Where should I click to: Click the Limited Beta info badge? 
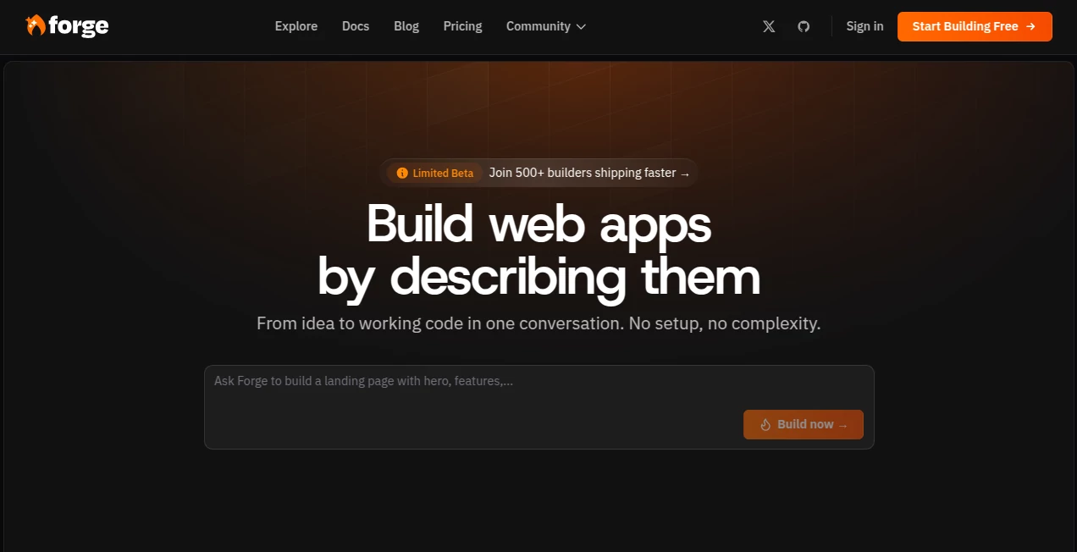click(435, 173)
